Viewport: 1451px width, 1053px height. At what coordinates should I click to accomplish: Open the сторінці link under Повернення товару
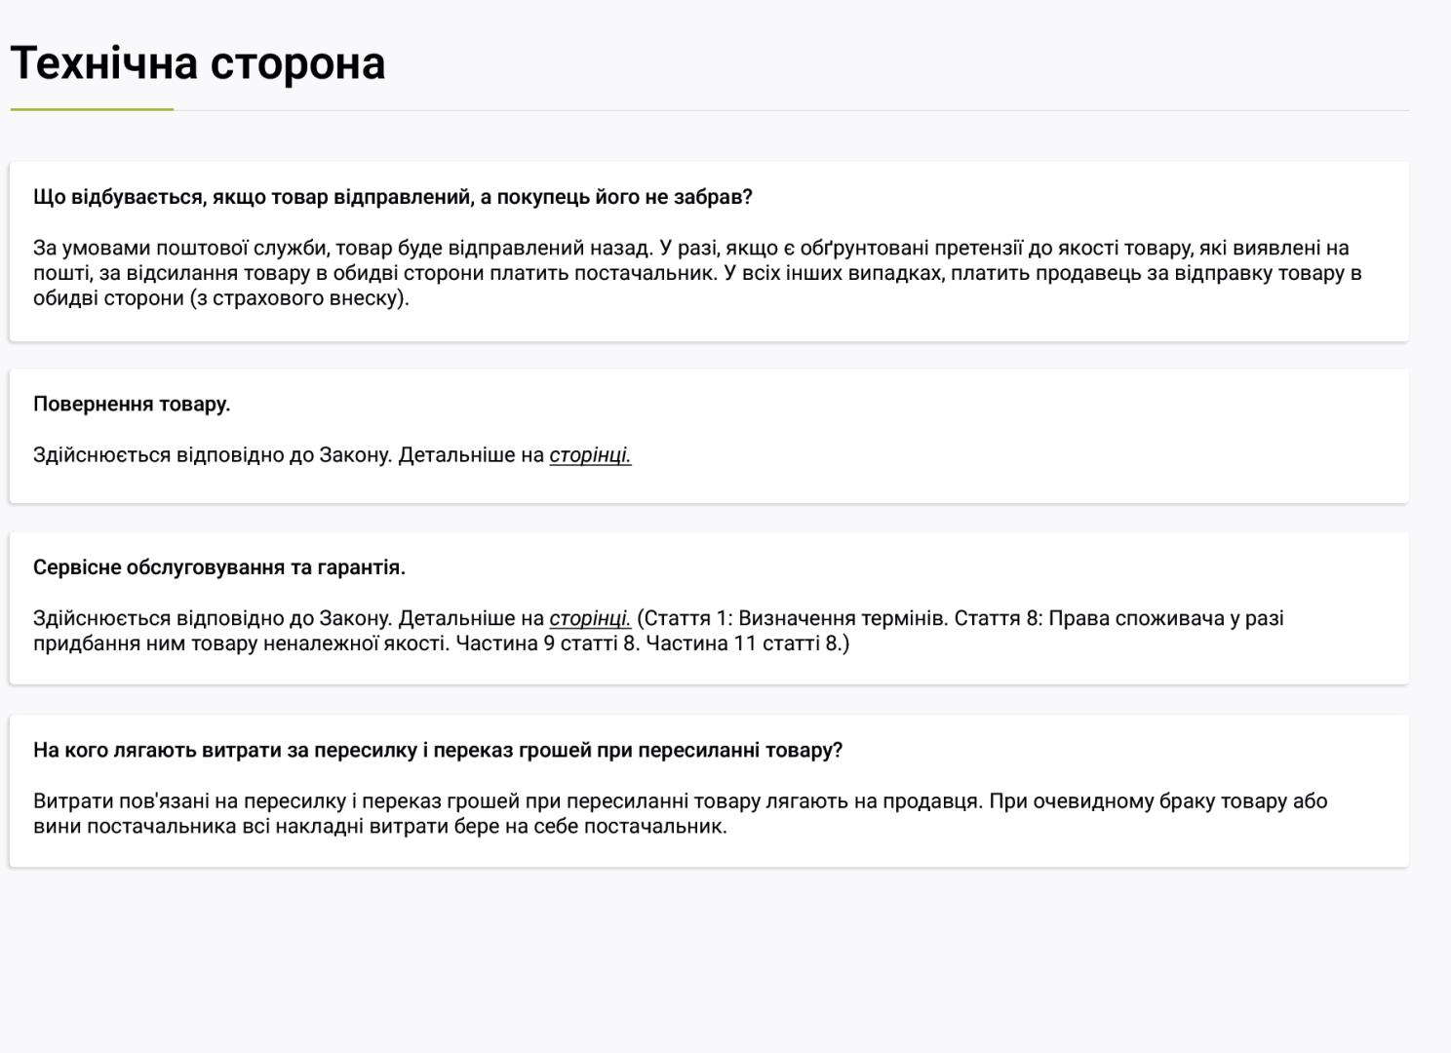[x=590, y=455]
